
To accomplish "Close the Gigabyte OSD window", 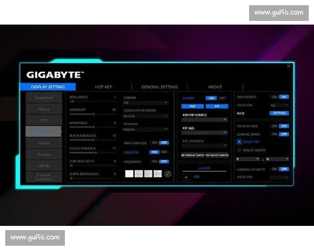I will tap(288, 66).
